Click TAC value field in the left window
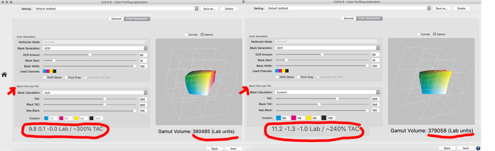Screen dimensions: 495x151 point(143,99)
